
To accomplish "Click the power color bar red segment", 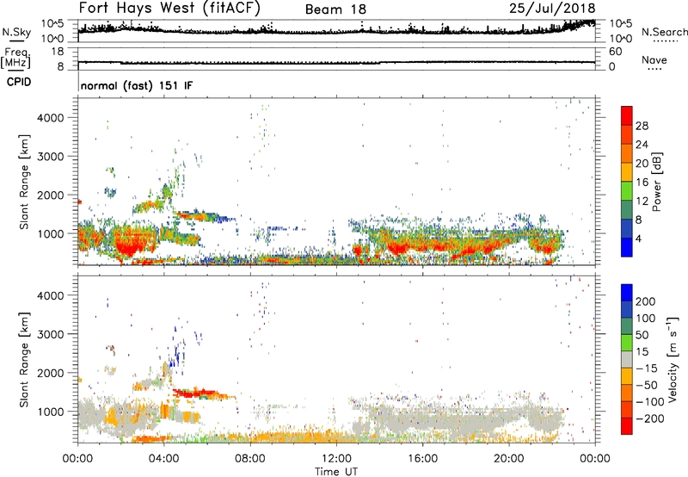I will 627,114.
